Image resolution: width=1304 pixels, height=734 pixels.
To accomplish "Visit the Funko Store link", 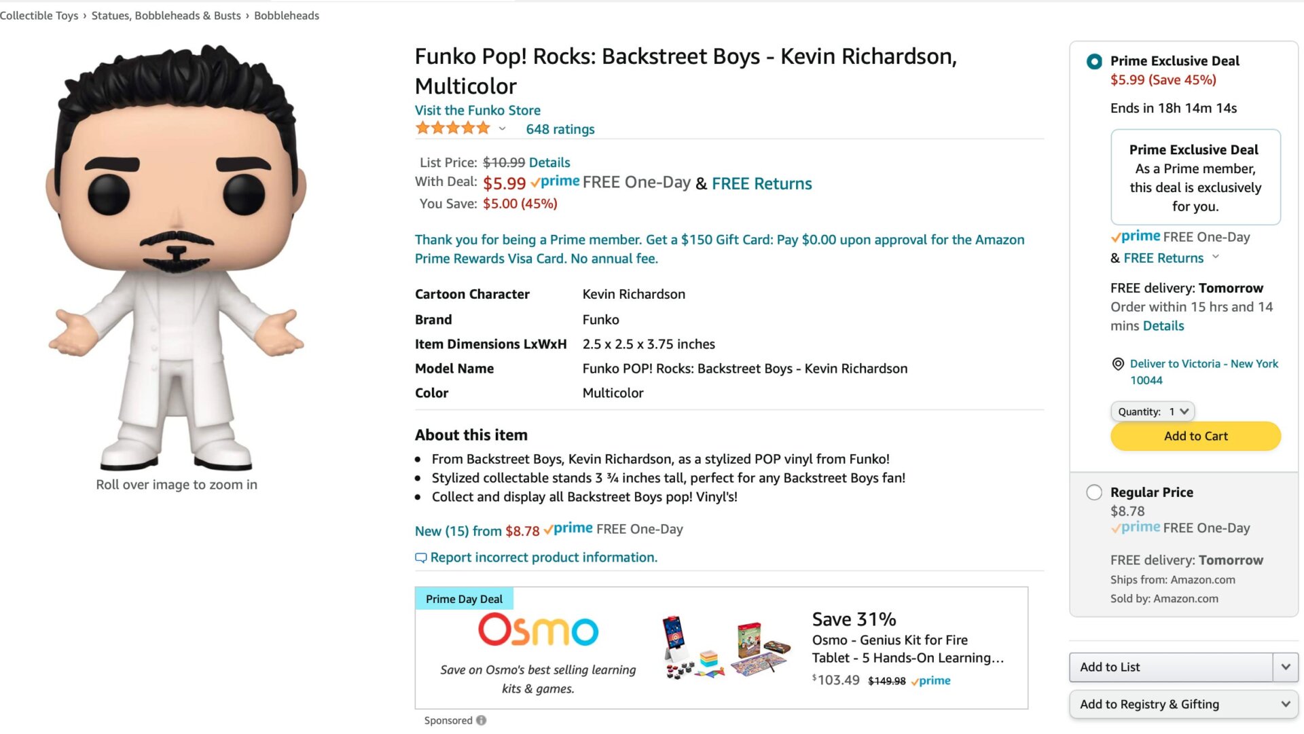I will (477, 110).
